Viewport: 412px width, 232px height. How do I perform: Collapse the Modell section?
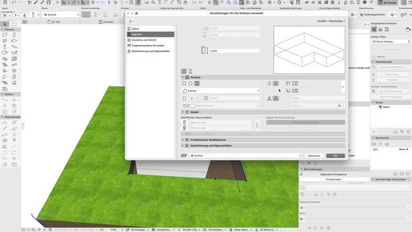[183, 112]
